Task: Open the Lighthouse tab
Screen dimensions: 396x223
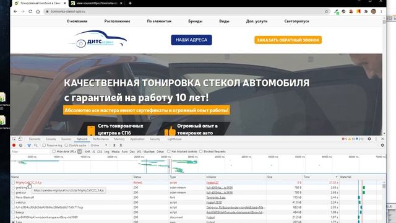Action: pos(174,139)
